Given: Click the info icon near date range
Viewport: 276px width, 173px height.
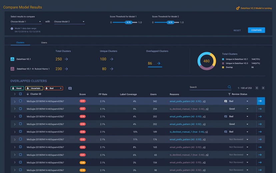Looking at the screenshot, I should click(12, 29).
